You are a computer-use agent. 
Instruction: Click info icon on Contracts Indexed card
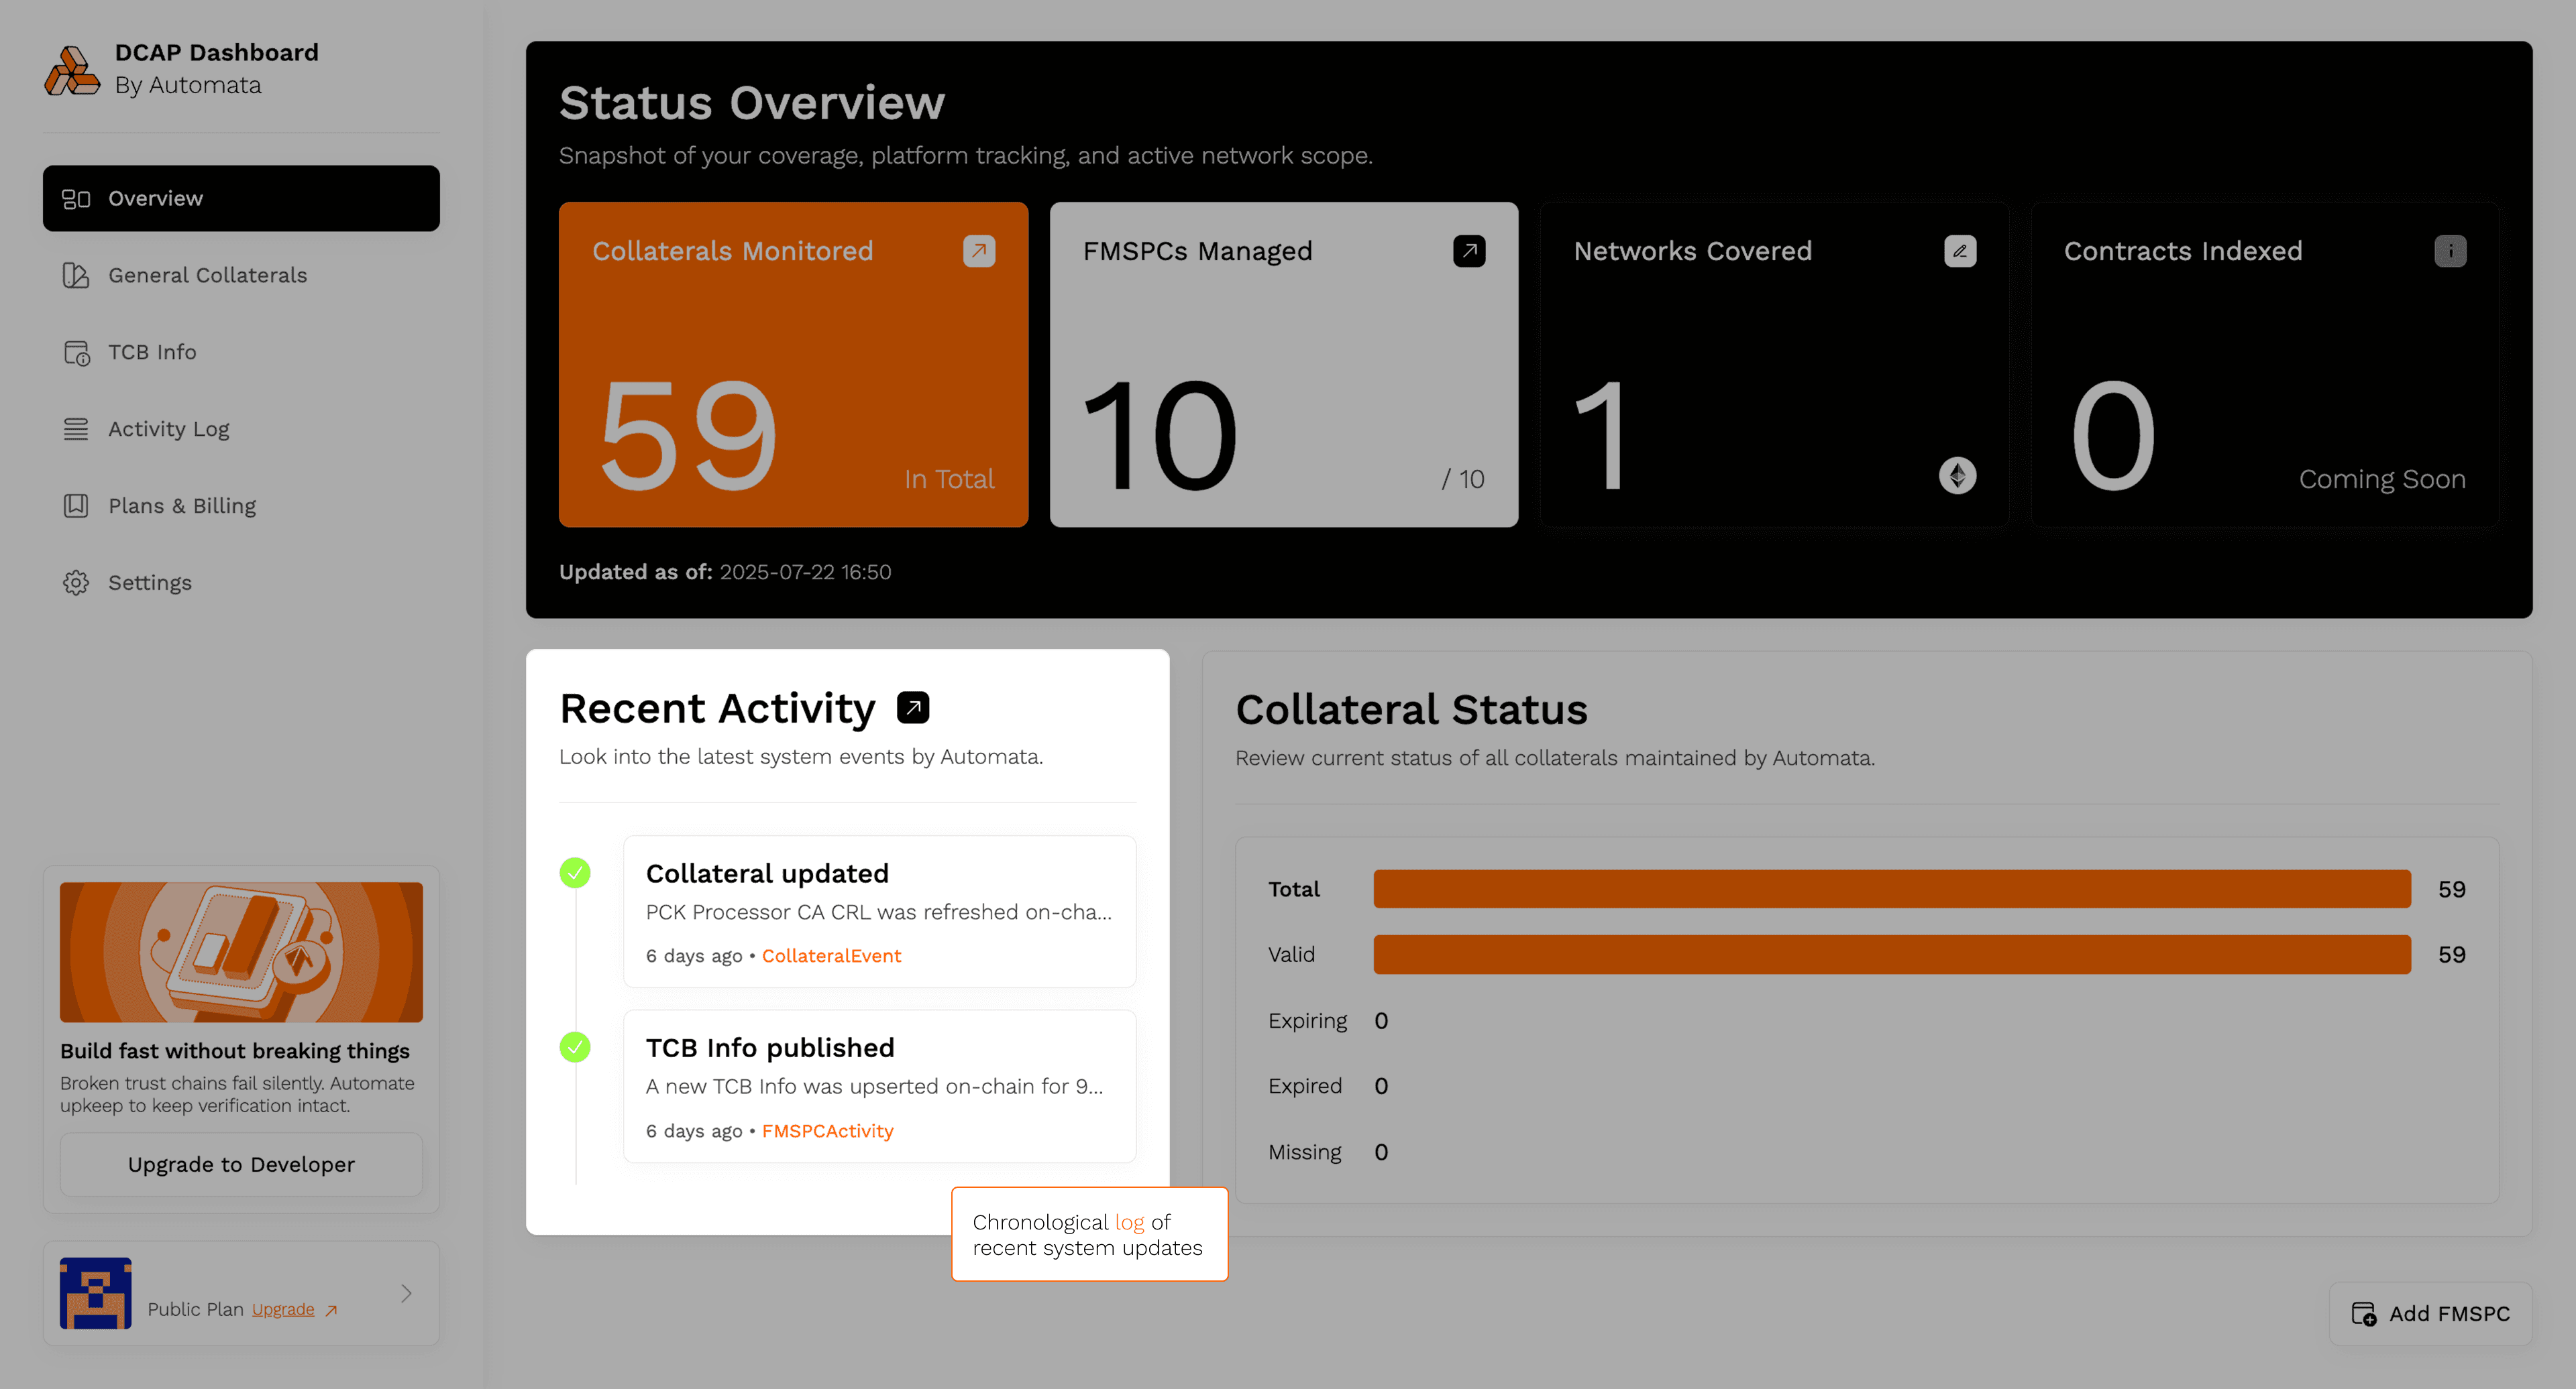click(x=2449, y=251)
